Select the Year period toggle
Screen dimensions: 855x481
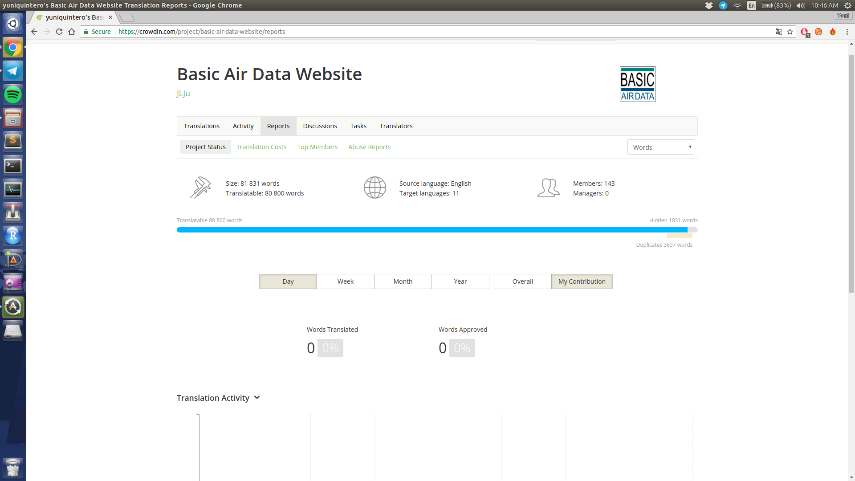pos(460,281)
